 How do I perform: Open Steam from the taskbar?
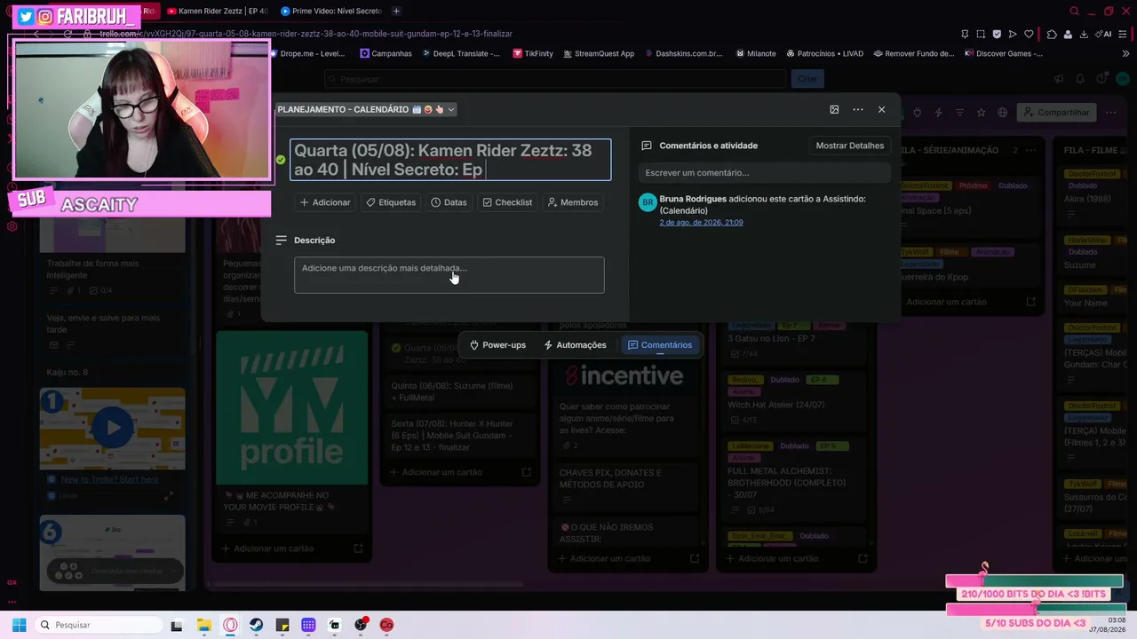pyautogui.click(x=256, y=625)
